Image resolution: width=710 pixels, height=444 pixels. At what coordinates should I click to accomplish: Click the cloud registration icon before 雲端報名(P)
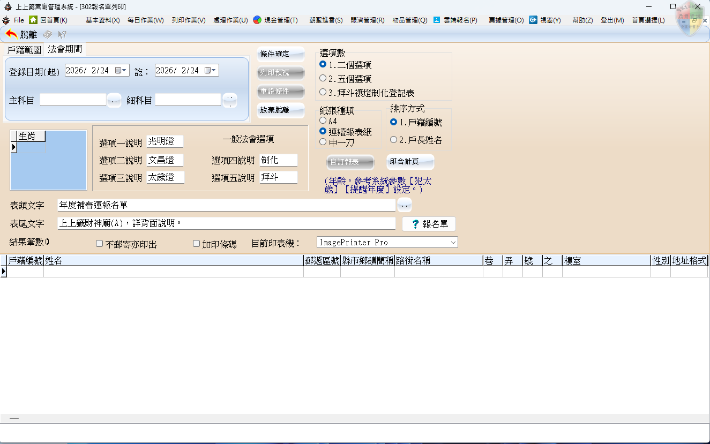437,20
